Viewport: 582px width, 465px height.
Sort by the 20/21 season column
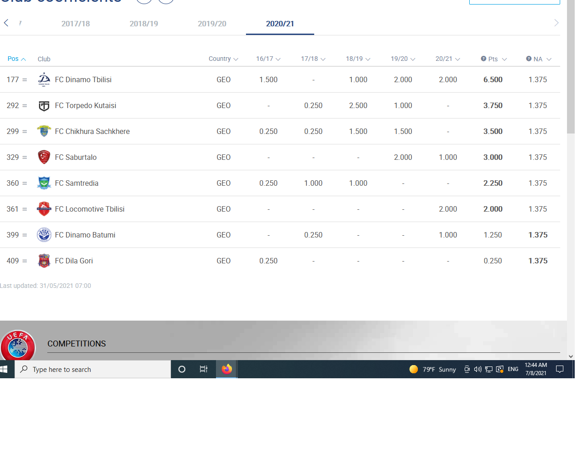448,59
